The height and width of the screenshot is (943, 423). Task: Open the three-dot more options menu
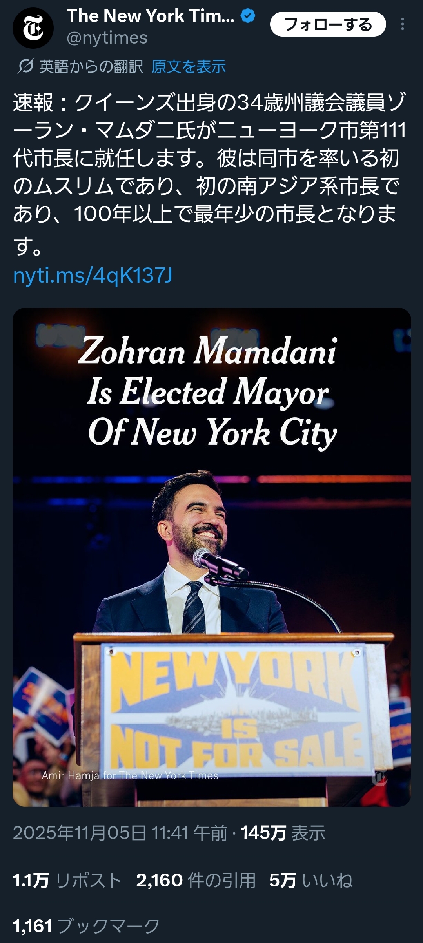pos(402,24)
